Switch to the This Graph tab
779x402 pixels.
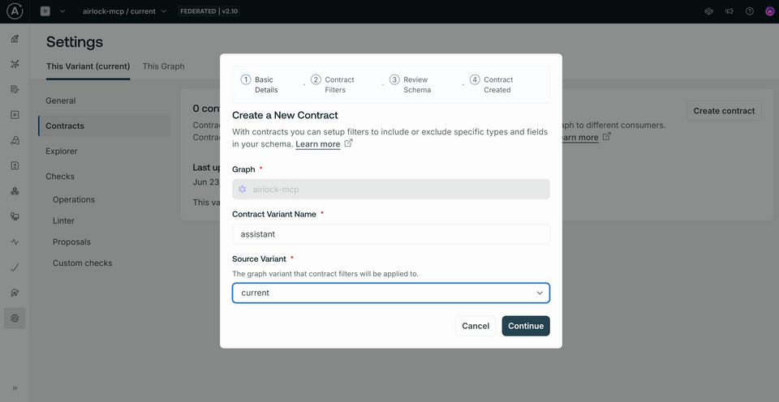(163, 66)
